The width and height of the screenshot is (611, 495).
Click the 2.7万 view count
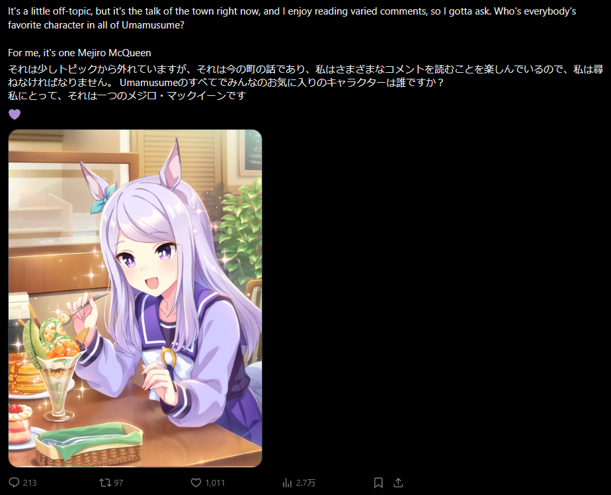tap(305, 483)
